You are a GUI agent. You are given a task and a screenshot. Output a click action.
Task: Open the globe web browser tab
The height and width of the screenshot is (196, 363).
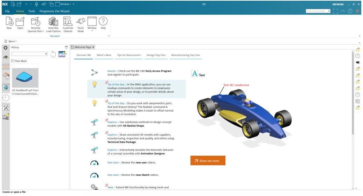[x=6, y=87]
